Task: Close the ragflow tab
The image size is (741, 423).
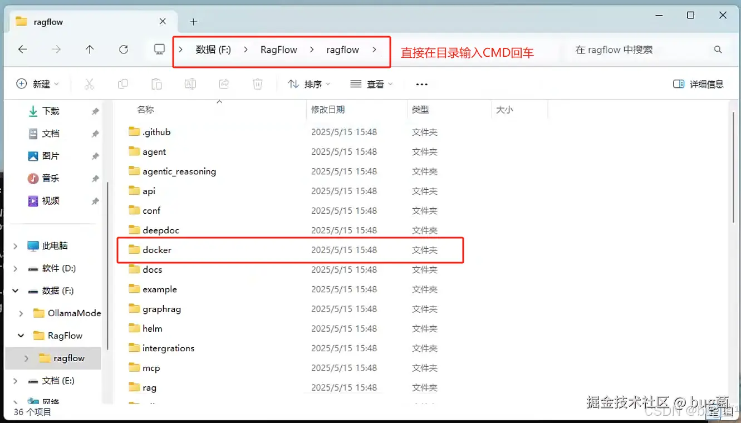Action: pos(163,21)
